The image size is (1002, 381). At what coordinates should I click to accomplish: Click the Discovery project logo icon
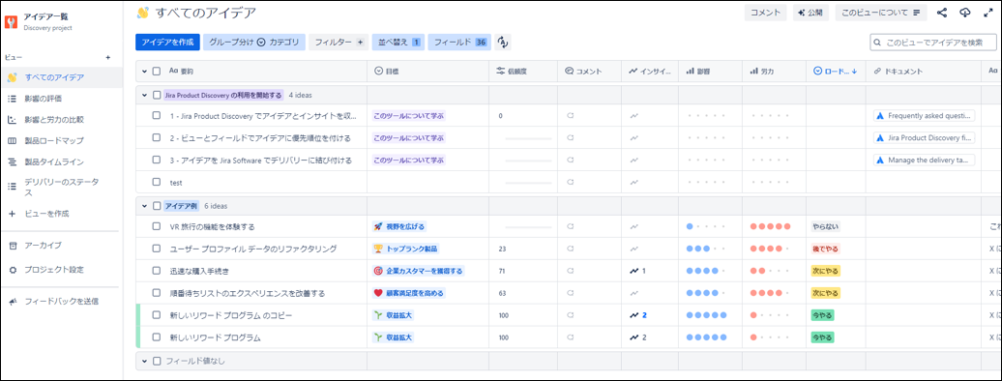(x=11, y=21)
